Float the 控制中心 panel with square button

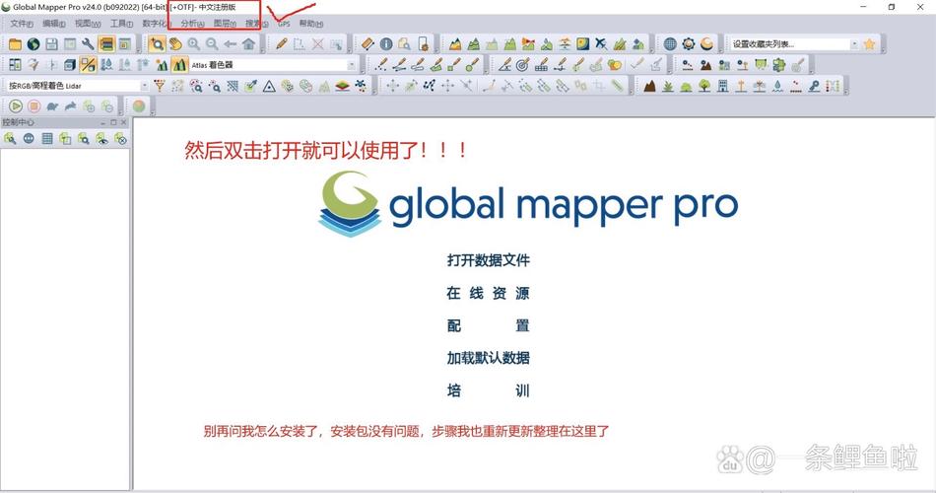click(x=113, y=122)
